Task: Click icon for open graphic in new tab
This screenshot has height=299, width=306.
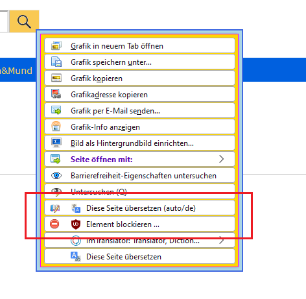Action: (x=56, y=45)
